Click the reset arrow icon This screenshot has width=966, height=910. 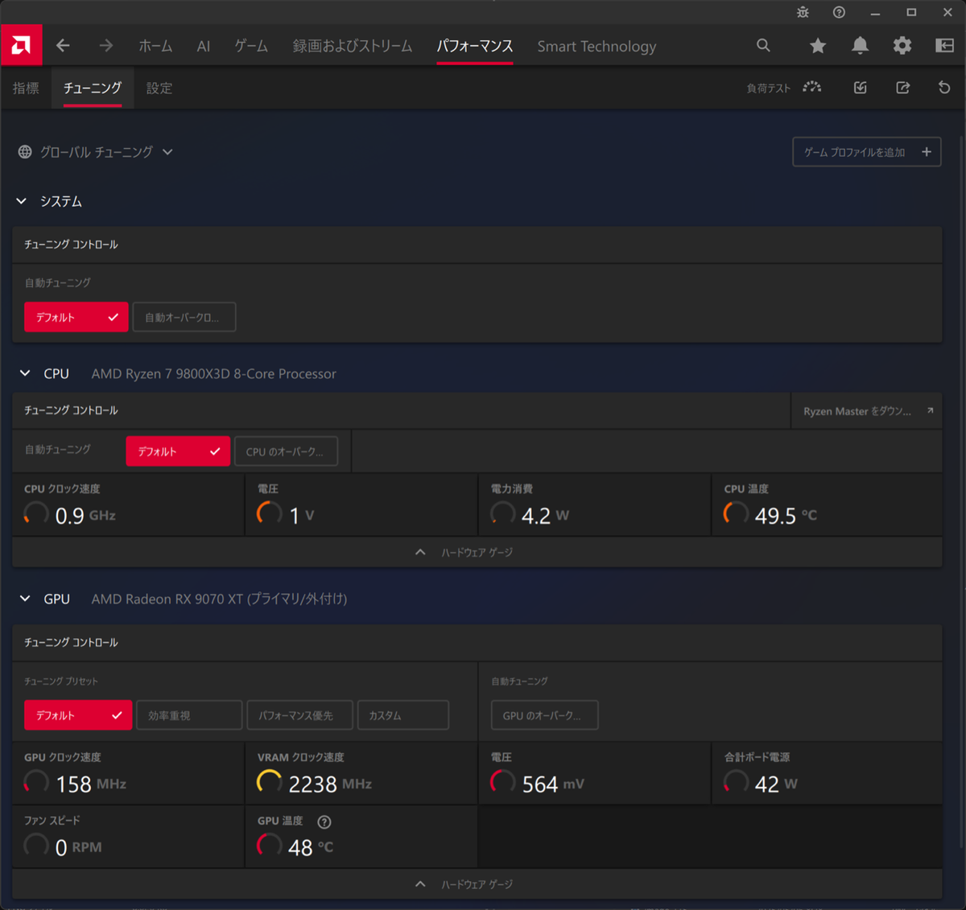tap(944, 87)
